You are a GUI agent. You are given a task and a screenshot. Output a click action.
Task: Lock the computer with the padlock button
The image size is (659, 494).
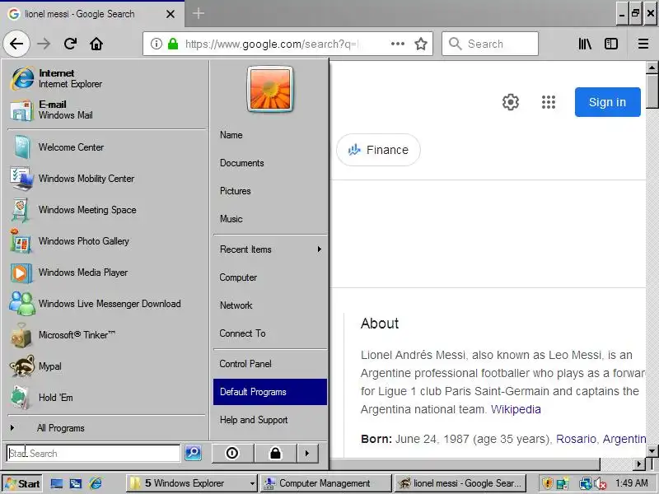point(275,454)
